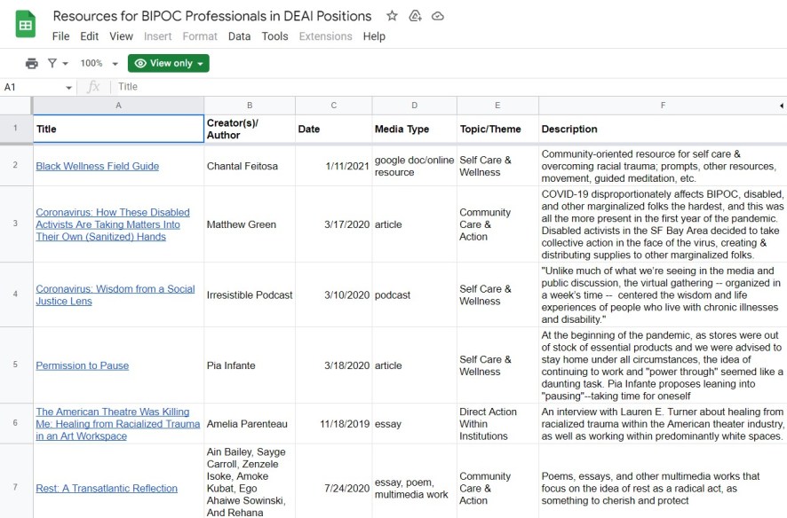
Task: Open the Permission to Pause link
Action: 83,365
